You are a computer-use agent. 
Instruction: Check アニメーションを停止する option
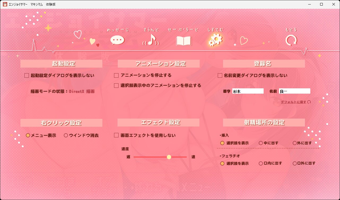pos(116,76)
